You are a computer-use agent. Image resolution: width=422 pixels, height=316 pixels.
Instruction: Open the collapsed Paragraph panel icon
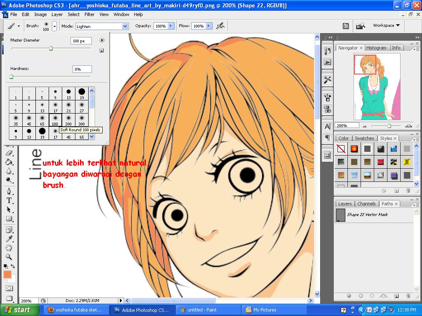328,138
